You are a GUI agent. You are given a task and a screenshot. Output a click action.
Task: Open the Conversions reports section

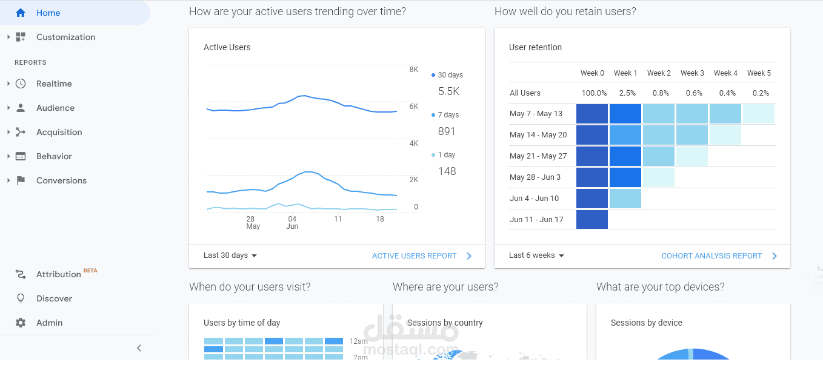pos(21,180)
